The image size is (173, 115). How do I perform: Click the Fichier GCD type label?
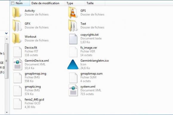[33, 103]
